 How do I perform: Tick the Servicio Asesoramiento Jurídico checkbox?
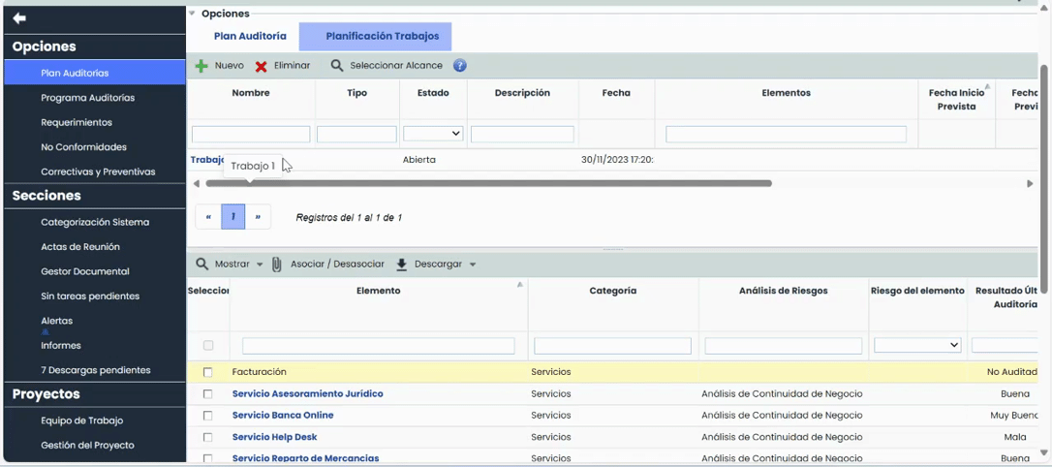point(207,394)
